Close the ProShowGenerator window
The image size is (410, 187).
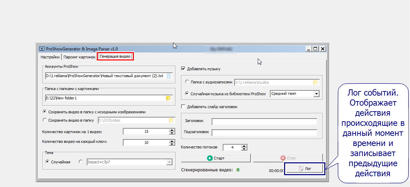323,49
